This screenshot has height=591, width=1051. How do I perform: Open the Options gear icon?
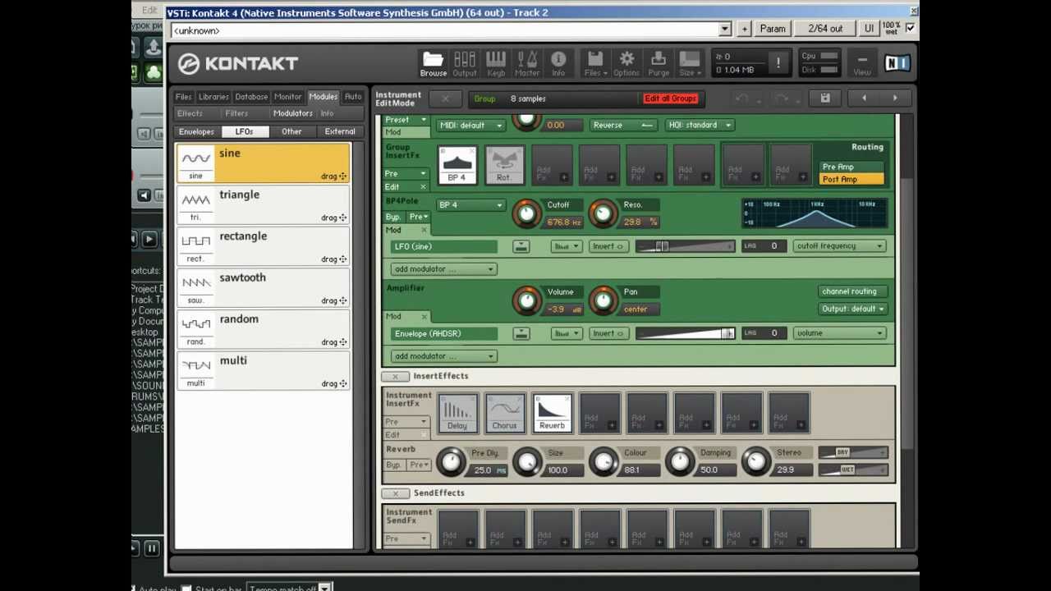pyautogui.click(x=626, y=63)
